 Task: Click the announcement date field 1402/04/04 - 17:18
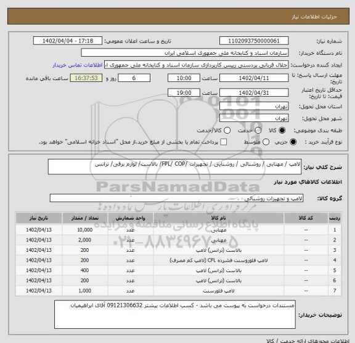click(68, 41)
